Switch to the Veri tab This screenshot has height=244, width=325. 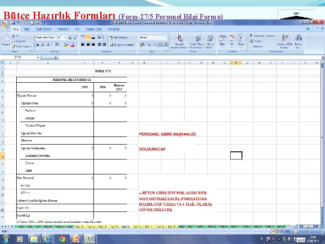[78, 29]
